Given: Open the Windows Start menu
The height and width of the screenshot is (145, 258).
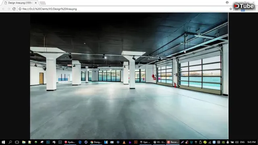Looking at the screenshot, I should click(x=3, y=142).
